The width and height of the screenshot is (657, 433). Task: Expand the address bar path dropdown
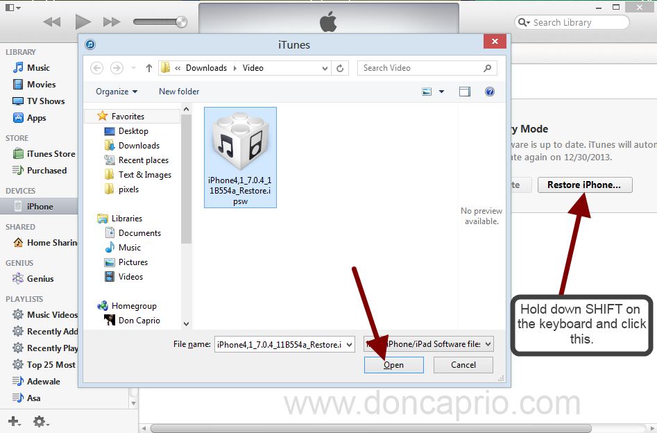click(x=325, y=68)
